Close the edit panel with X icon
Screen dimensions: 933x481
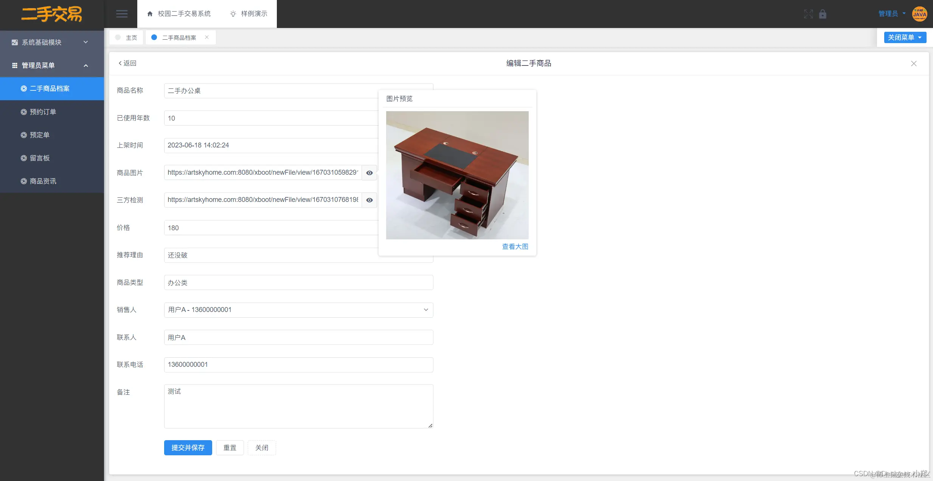[914, 64]
